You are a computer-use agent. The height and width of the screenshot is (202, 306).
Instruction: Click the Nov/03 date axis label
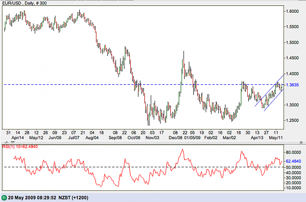pyautogui.click(x=152, y=138)
